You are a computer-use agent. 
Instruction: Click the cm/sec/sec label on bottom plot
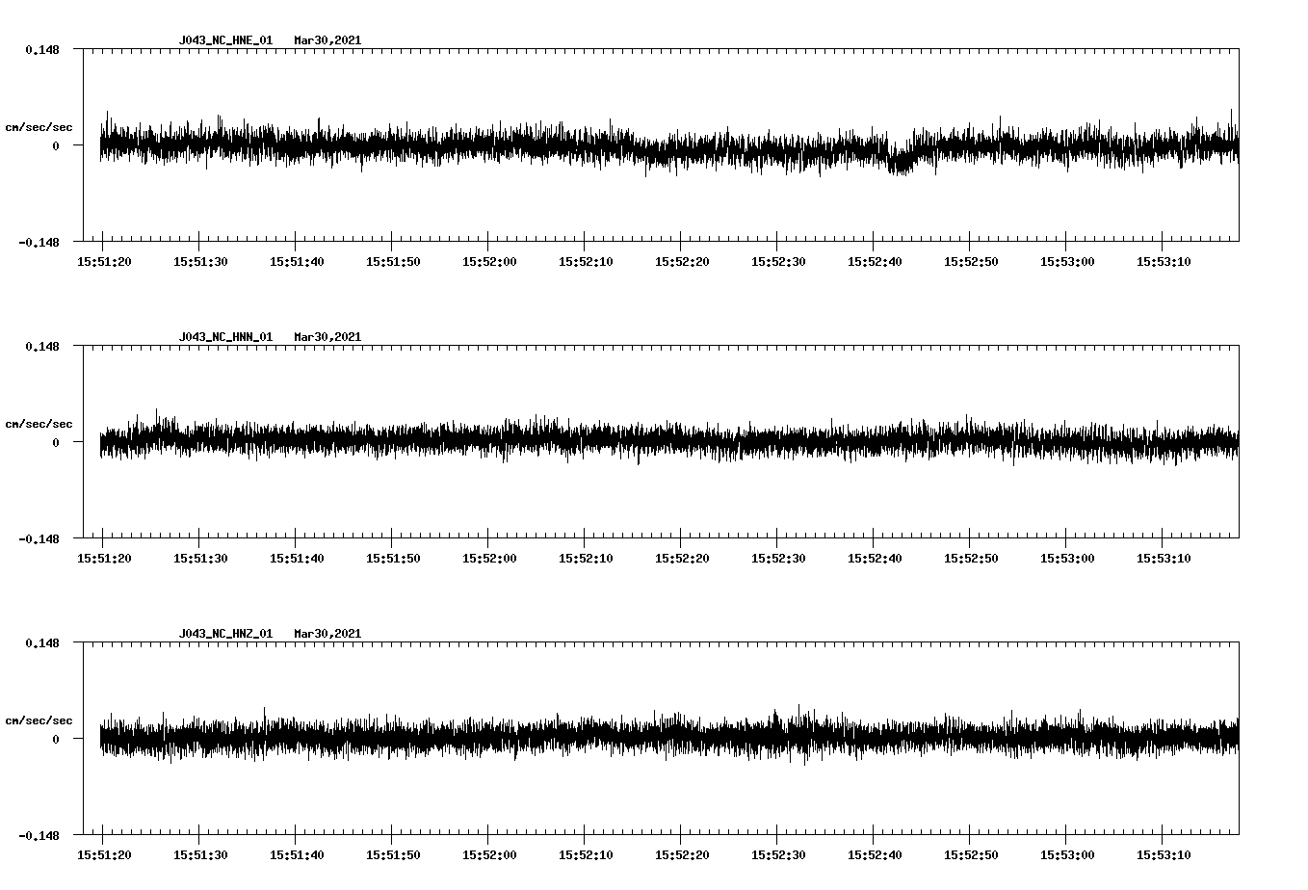click(39, 719)
